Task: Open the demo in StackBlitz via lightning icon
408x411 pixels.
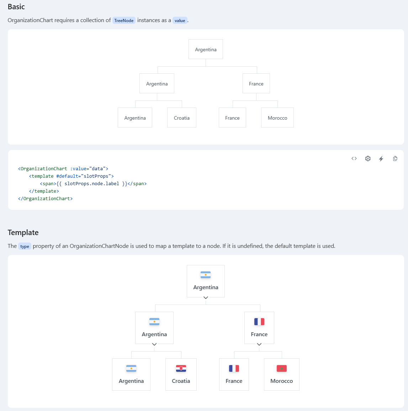Action: tap(381, 158)
